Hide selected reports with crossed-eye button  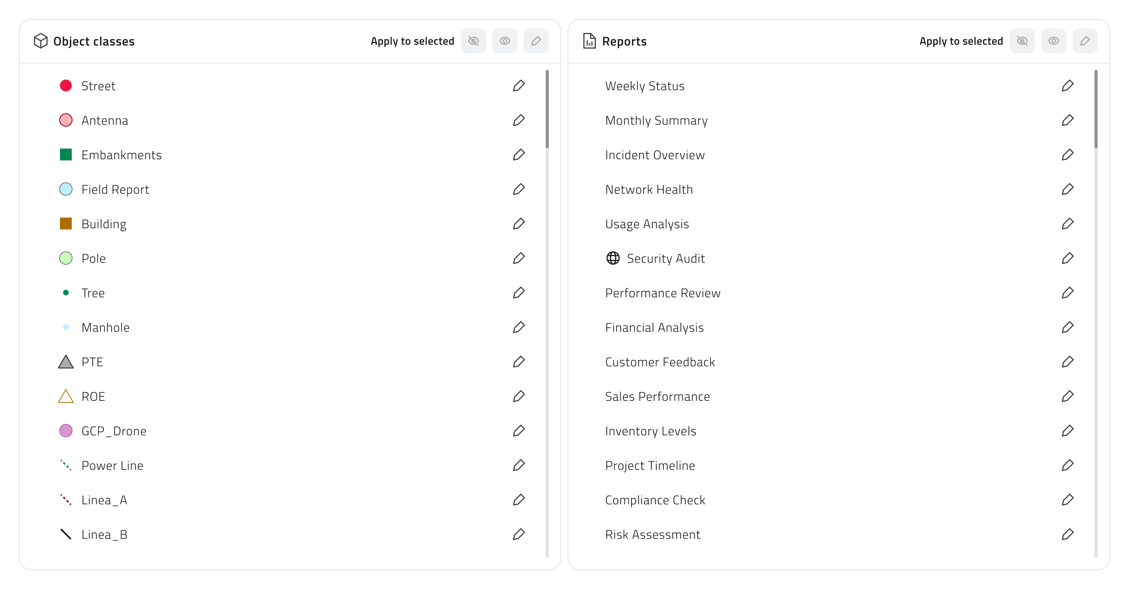(1022, 41)
